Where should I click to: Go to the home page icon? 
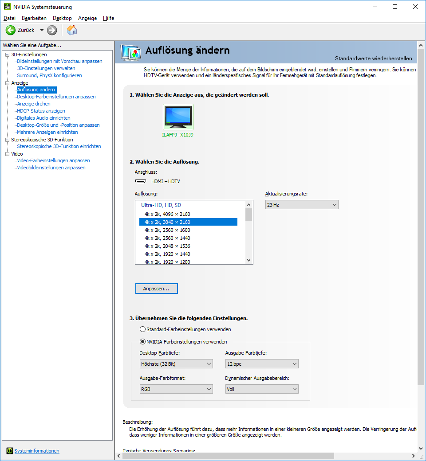(x=72, y=30)
